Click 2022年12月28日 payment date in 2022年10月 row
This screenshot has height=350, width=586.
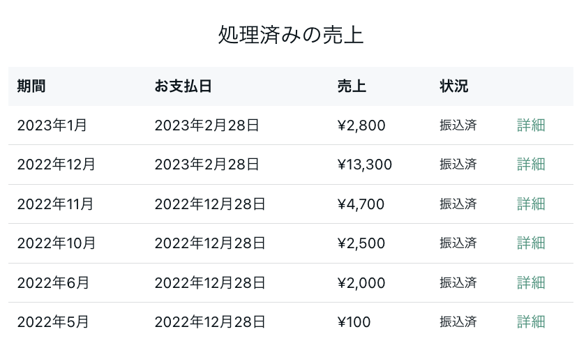pos(210,243)
